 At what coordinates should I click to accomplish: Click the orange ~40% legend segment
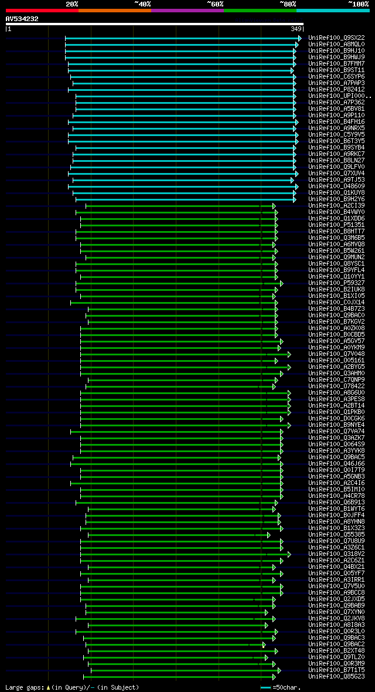point(115,10)
